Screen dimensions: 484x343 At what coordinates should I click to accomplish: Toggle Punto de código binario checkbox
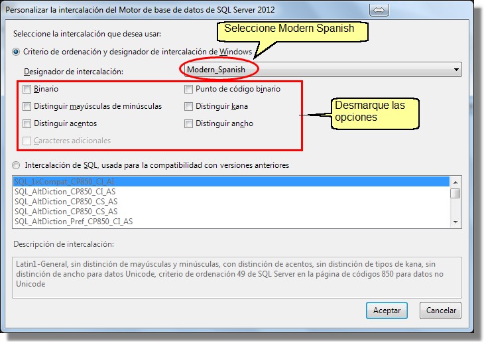coord(188,90)
